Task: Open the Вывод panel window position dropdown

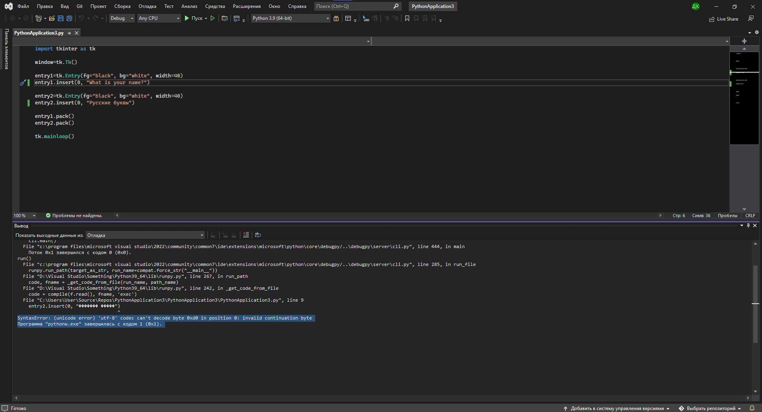Action: pos(742,225)
